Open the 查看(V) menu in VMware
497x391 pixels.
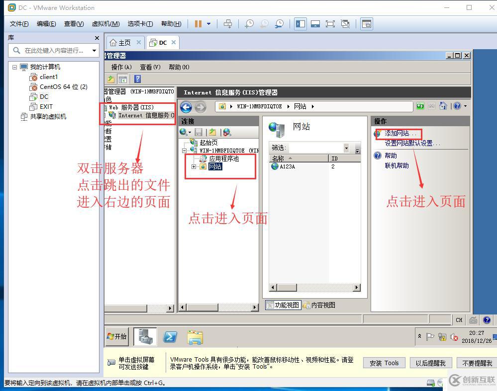(x=74, y=24)
